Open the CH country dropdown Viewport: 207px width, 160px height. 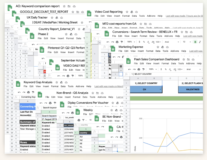(x=160, y=90)
